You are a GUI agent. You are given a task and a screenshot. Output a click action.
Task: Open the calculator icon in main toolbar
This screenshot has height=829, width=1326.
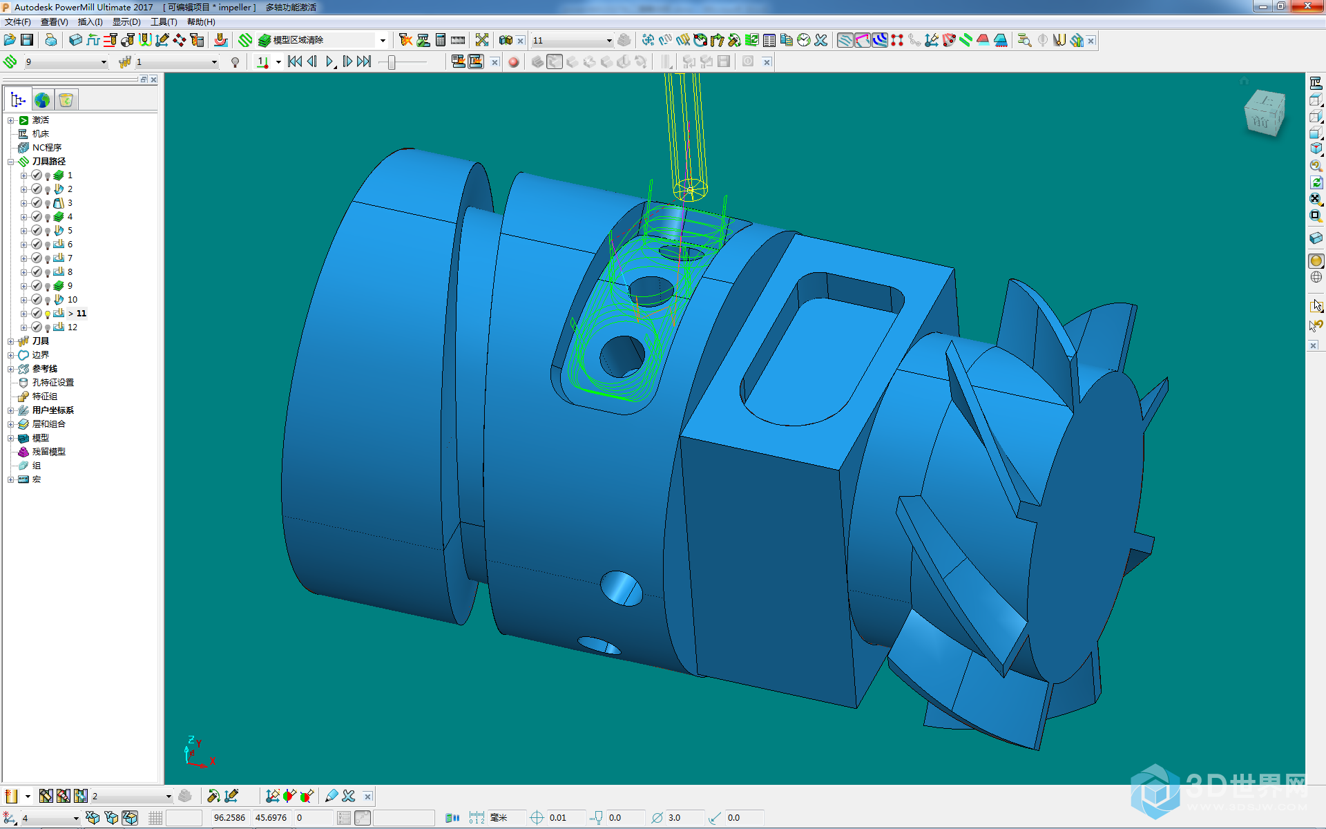(441, 40)
